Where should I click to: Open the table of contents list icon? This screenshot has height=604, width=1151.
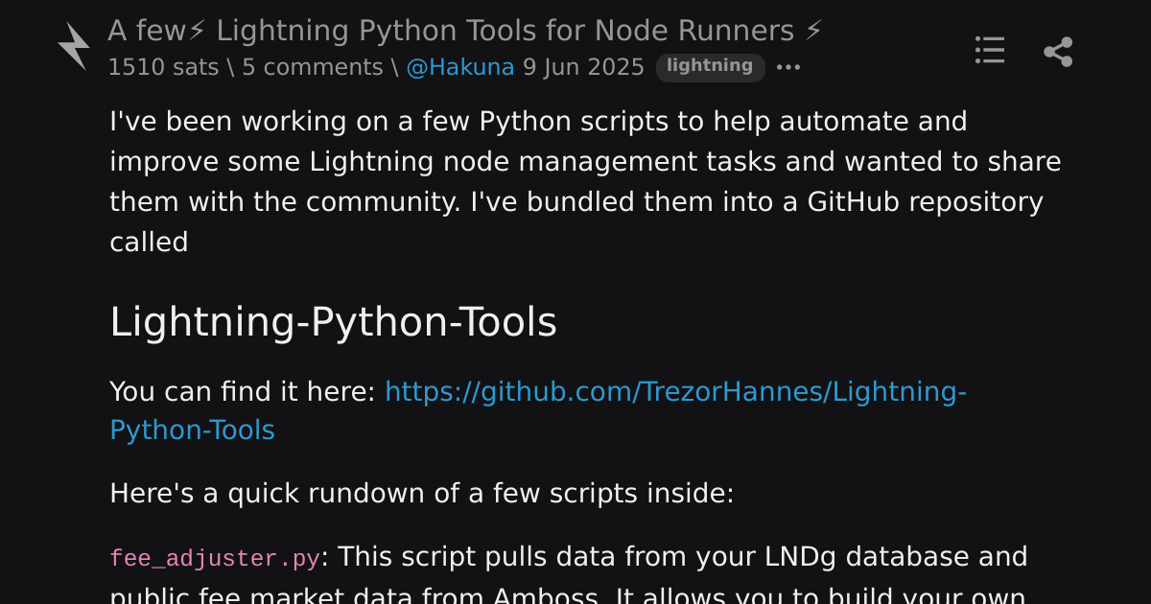[990, 50]
